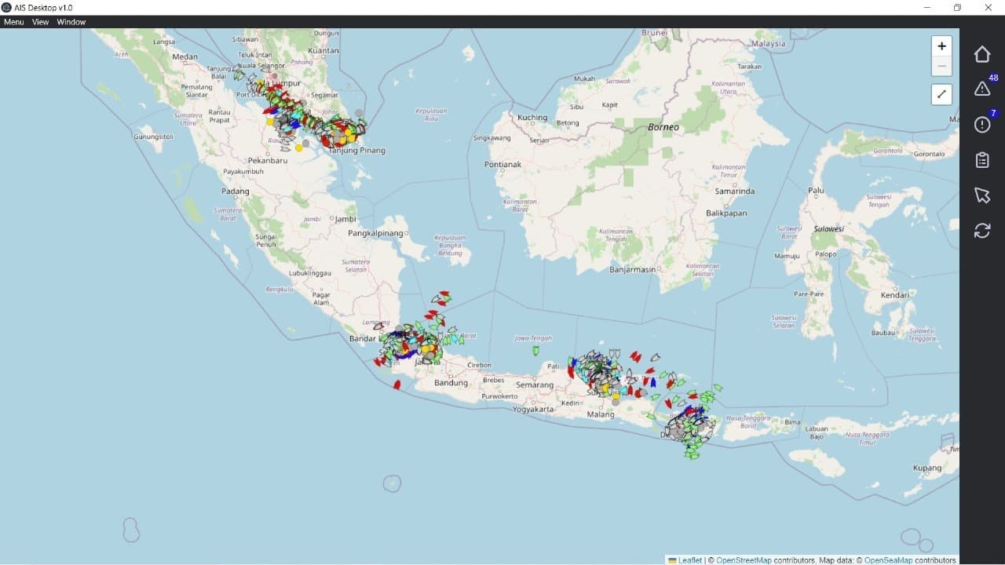Screen dimensions: 1005x565
Task: Open the OpenSeaMap link in the attribution bar
Action: tap(888, 560)
